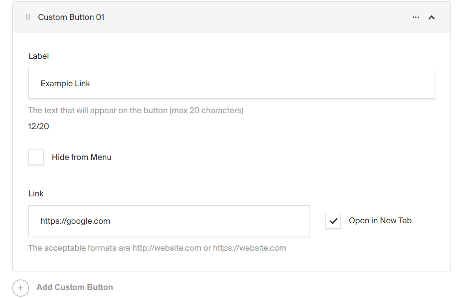Click the 12/20 character counter
Screen dimensions: 466x298
click(x=39, y=127)
